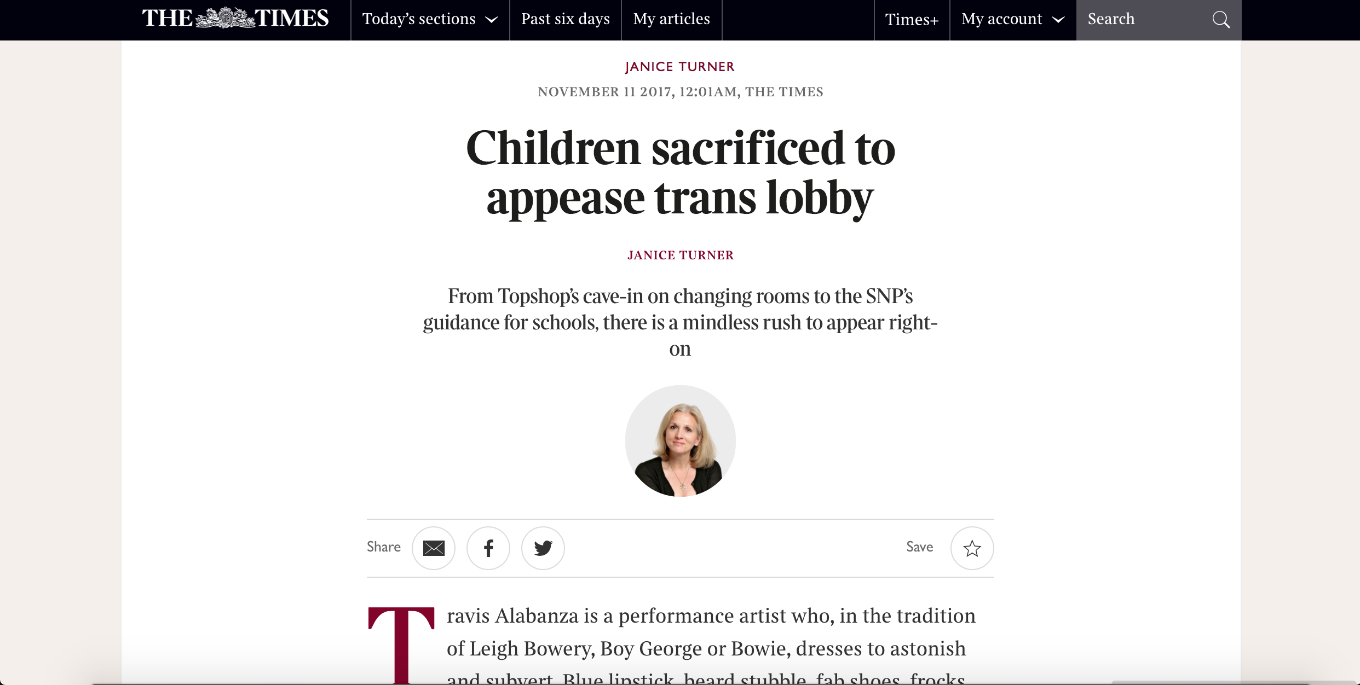Share article via email icon
The height and width of the screenshot is (685, 1360).
point(433,548)
